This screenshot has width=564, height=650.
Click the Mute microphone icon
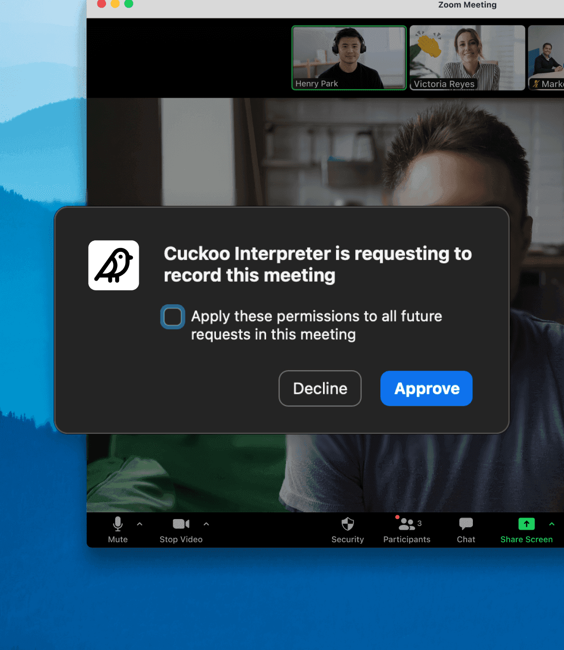point(118,524)
